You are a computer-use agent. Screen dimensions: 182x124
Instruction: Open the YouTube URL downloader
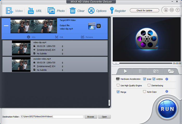(35, 11)
